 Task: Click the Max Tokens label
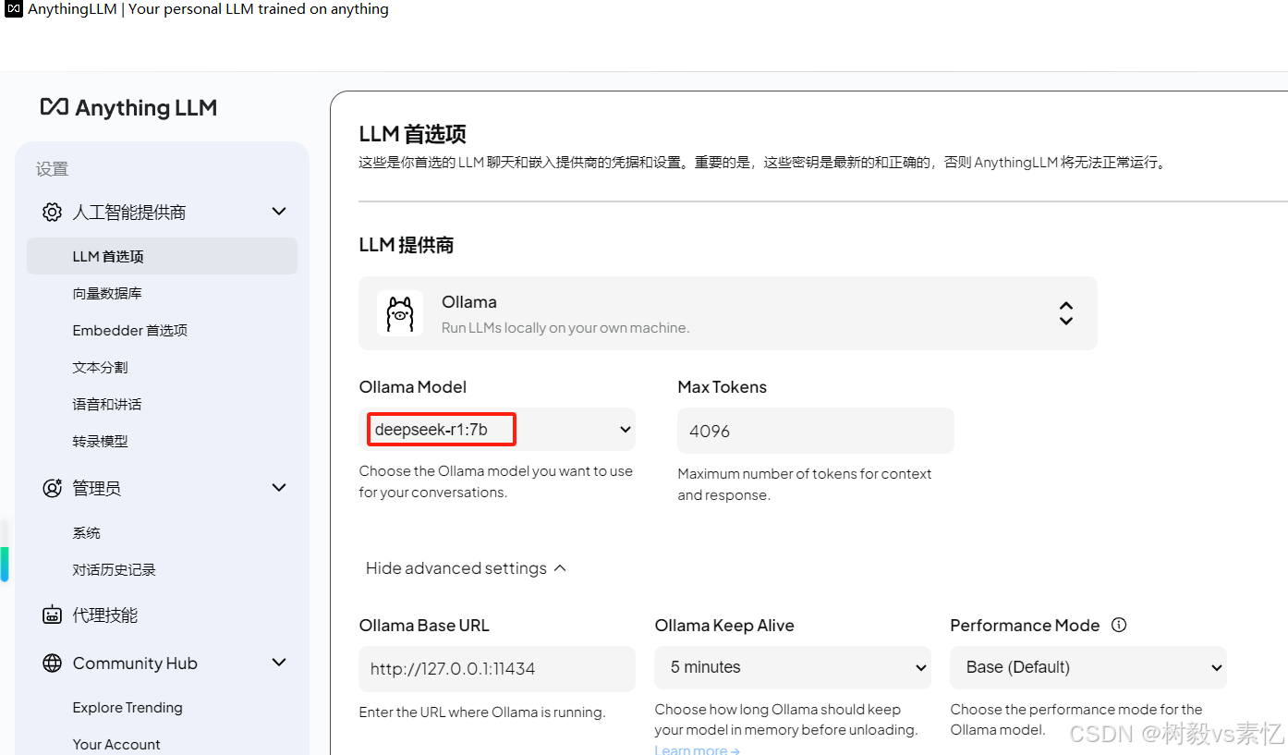point(723,387)
